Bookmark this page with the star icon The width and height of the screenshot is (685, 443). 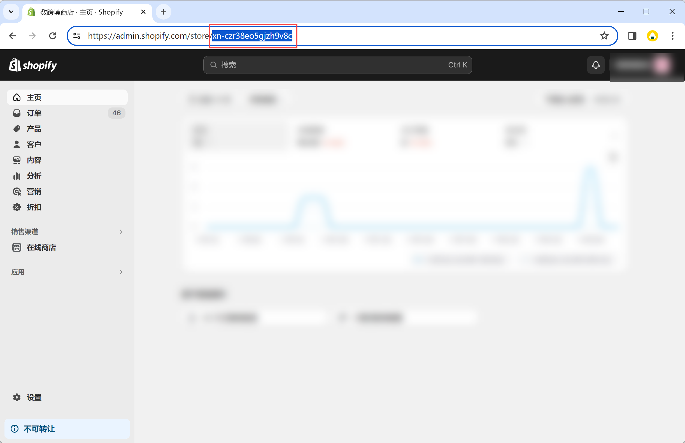click(x=604, y=36)
